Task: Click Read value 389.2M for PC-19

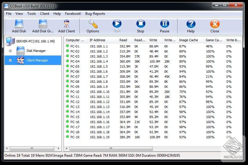Action: click(125, 137)
